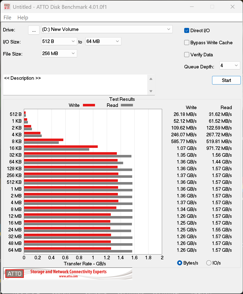Image resolution: width=243 pixels, height=294 pixels.
Task: Click the red Write legend swatch
Action: pyautogui.click(x=89, y=105)
